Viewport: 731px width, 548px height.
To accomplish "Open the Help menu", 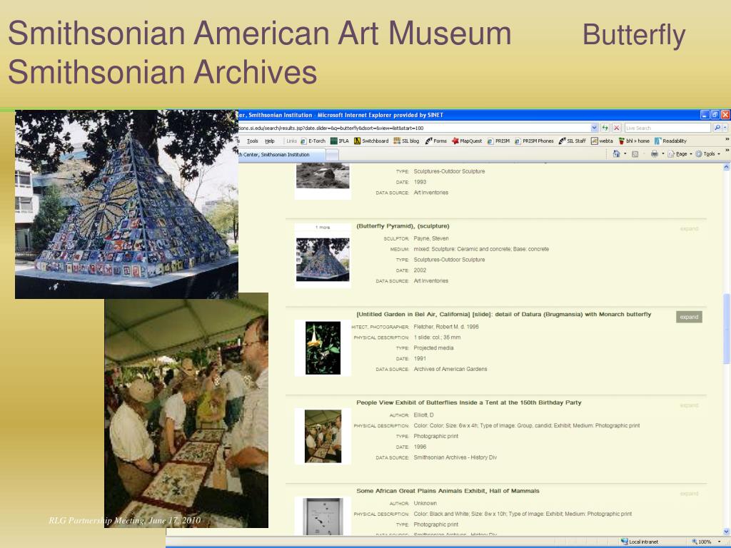I will (269, 141).
